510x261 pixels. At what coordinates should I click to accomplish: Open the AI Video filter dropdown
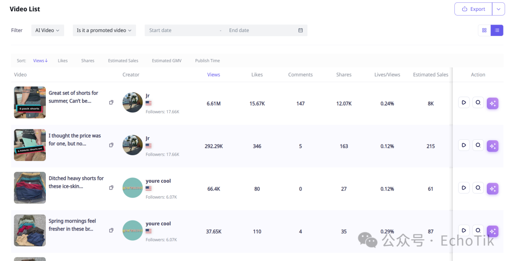pos(47,30)
